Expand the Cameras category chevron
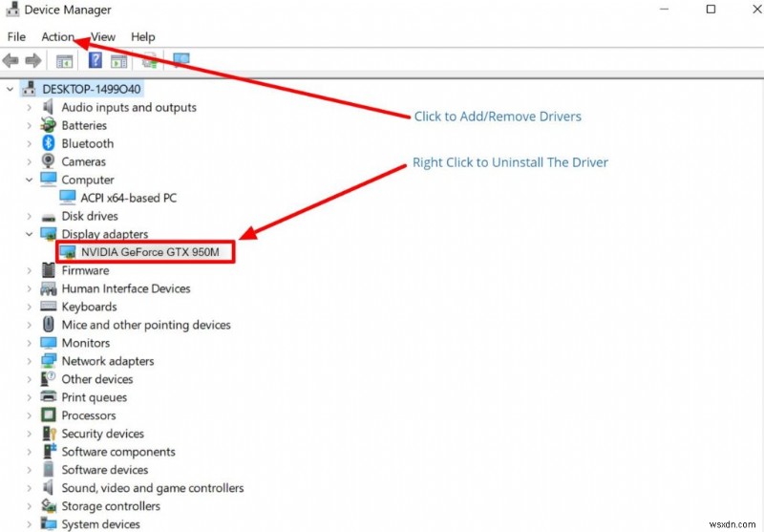The image size is (764, 532). click(x=30, y=161)
